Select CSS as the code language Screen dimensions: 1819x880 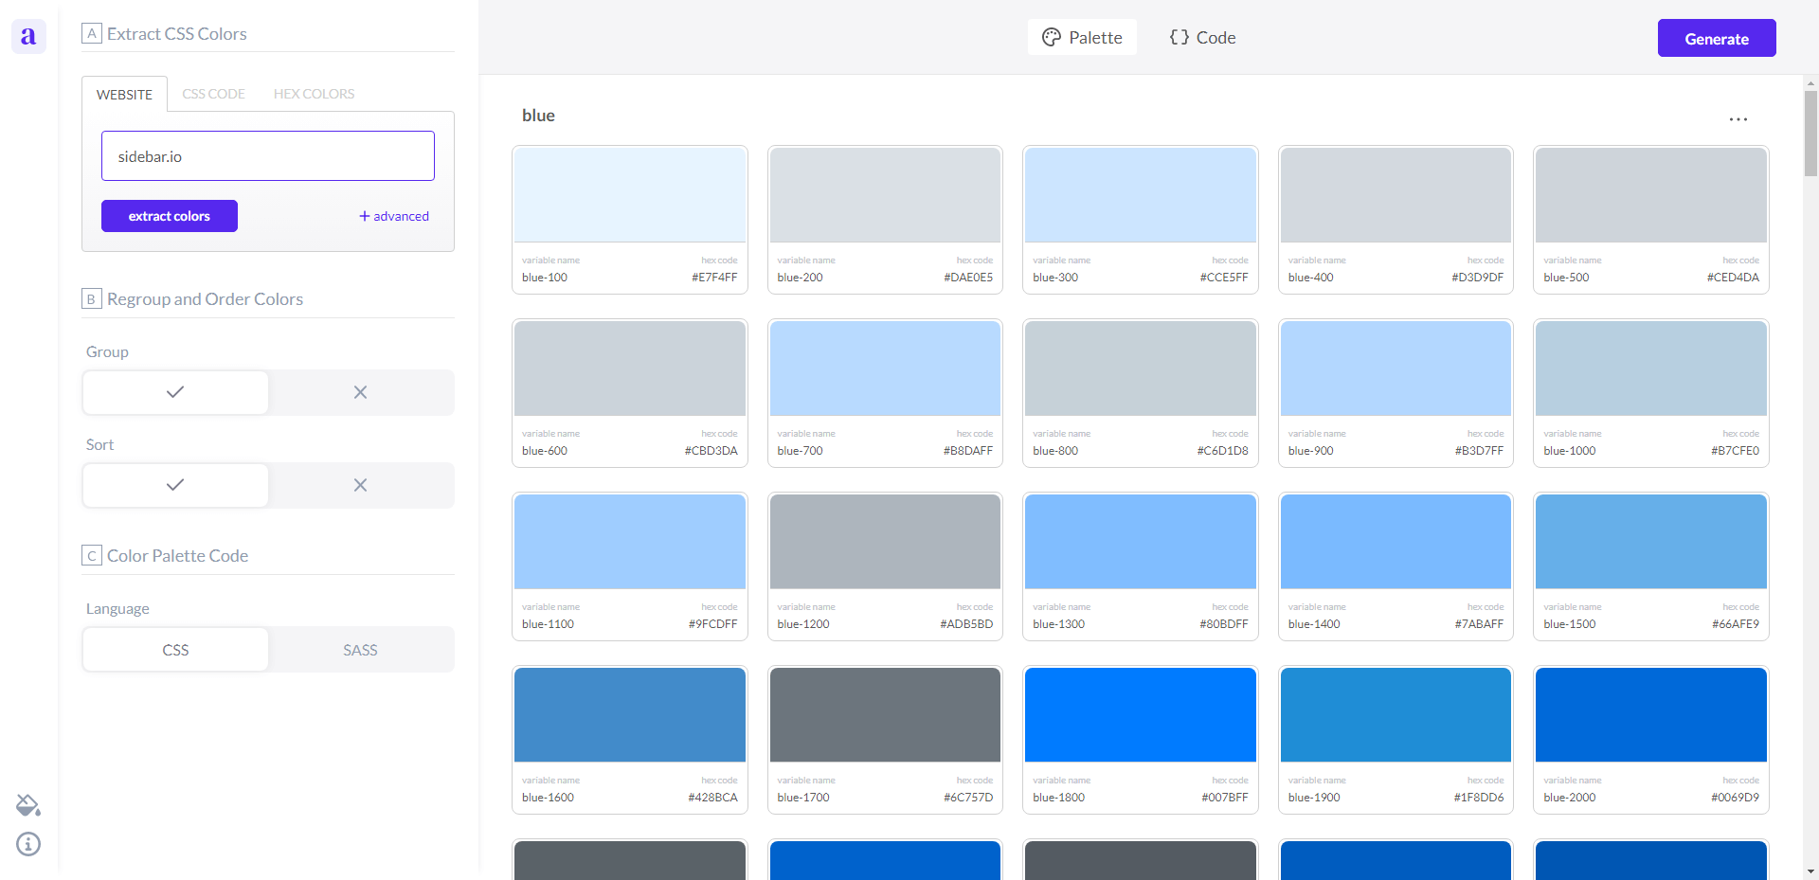pos(175,650)
